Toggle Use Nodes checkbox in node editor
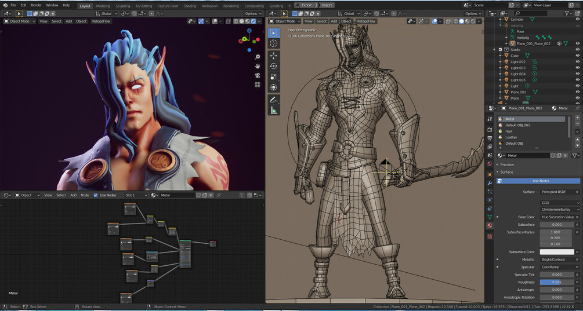Viewport: 583px width, 311px height. [96, 195]
